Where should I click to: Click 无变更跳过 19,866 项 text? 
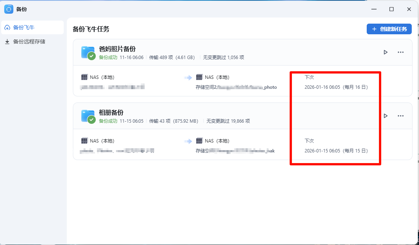(228, 121)
